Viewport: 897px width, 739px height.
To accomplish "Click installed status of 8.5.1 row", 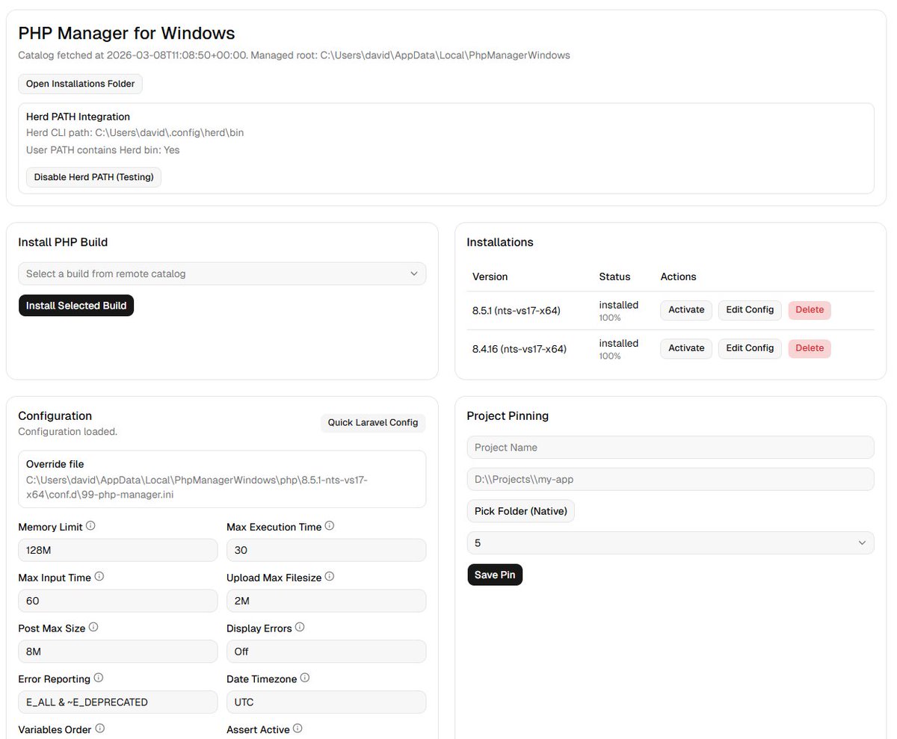I will [619, 305].
